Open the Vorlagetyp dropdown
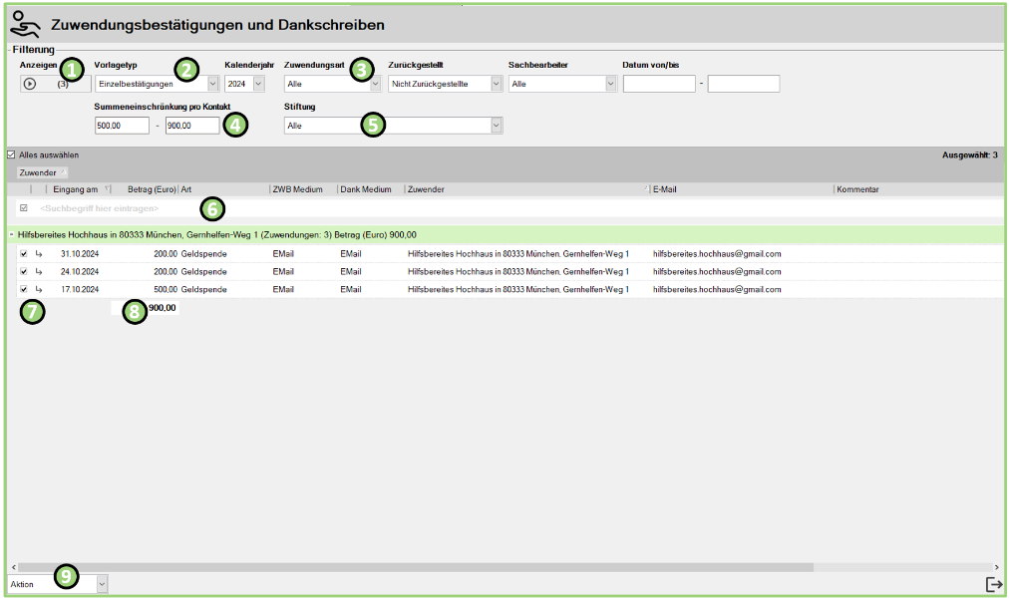1009x601 pixels. tap(212, 85)
